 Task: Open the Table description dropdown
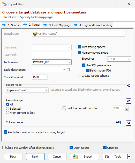[x=64, y=70]
